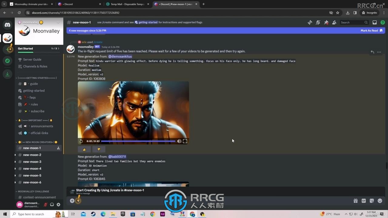The height and width of the screenshot is (218, 388).
Task: Click the invite icon beside new-moon-1
Action: coord(58,148)
